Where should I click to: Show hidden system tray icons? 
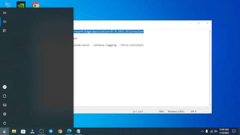pyautogui.click(x=202, y=131)
